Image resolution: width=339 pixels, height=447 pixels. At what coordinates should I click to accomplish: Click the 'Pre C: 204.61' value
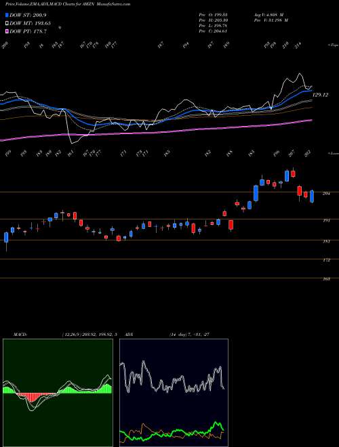(213, 31)
